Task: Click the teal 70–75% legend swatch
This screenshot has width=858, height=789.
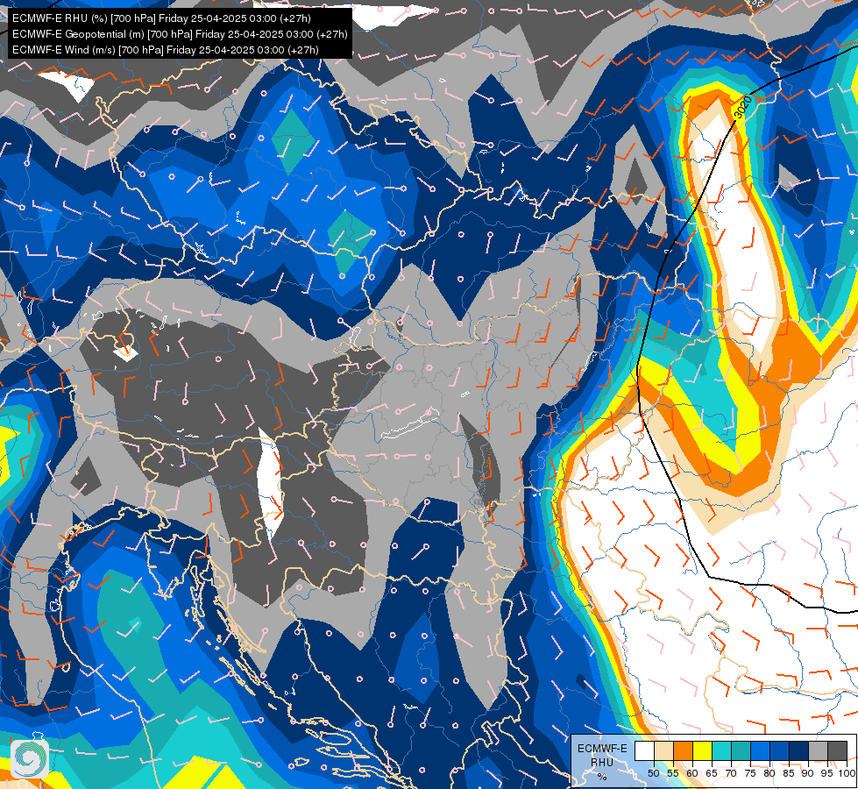Action: pyautogui.click(x=741, y=750)
